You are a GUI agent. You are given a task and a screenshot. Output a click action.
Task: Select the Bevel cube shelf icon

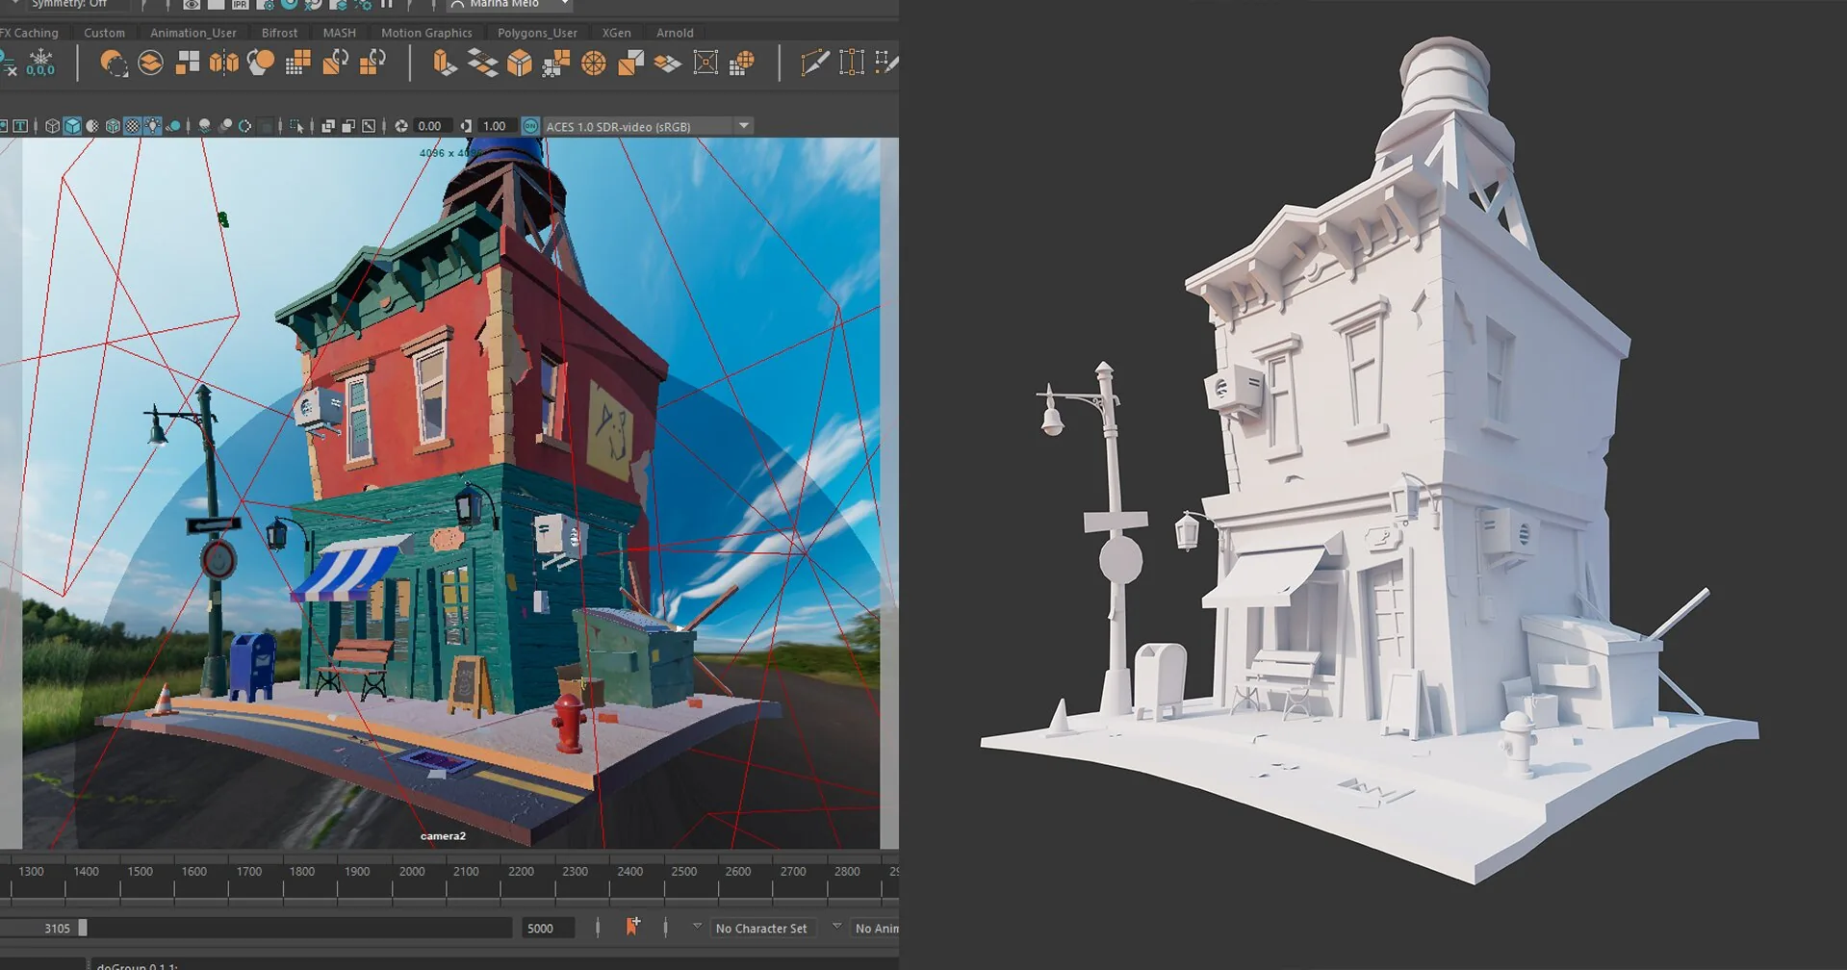(520, 64)
